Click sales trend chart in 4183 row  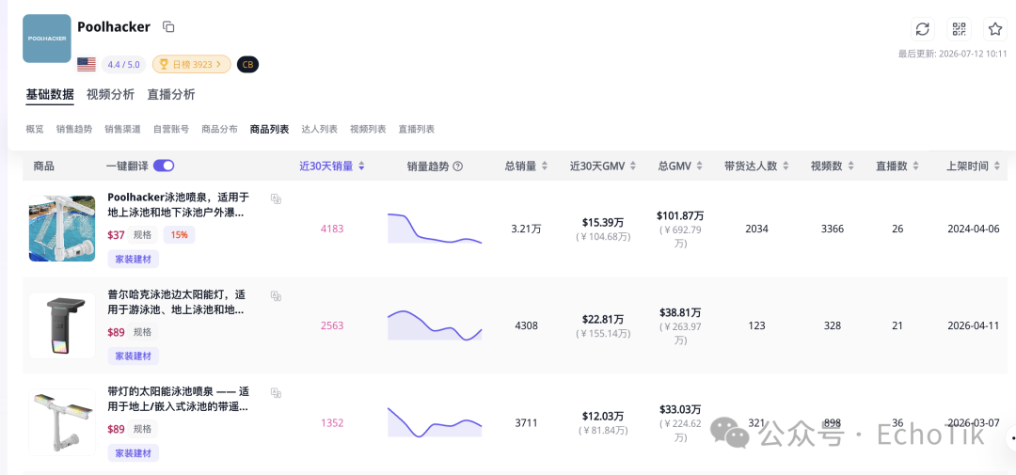point(435,229)
